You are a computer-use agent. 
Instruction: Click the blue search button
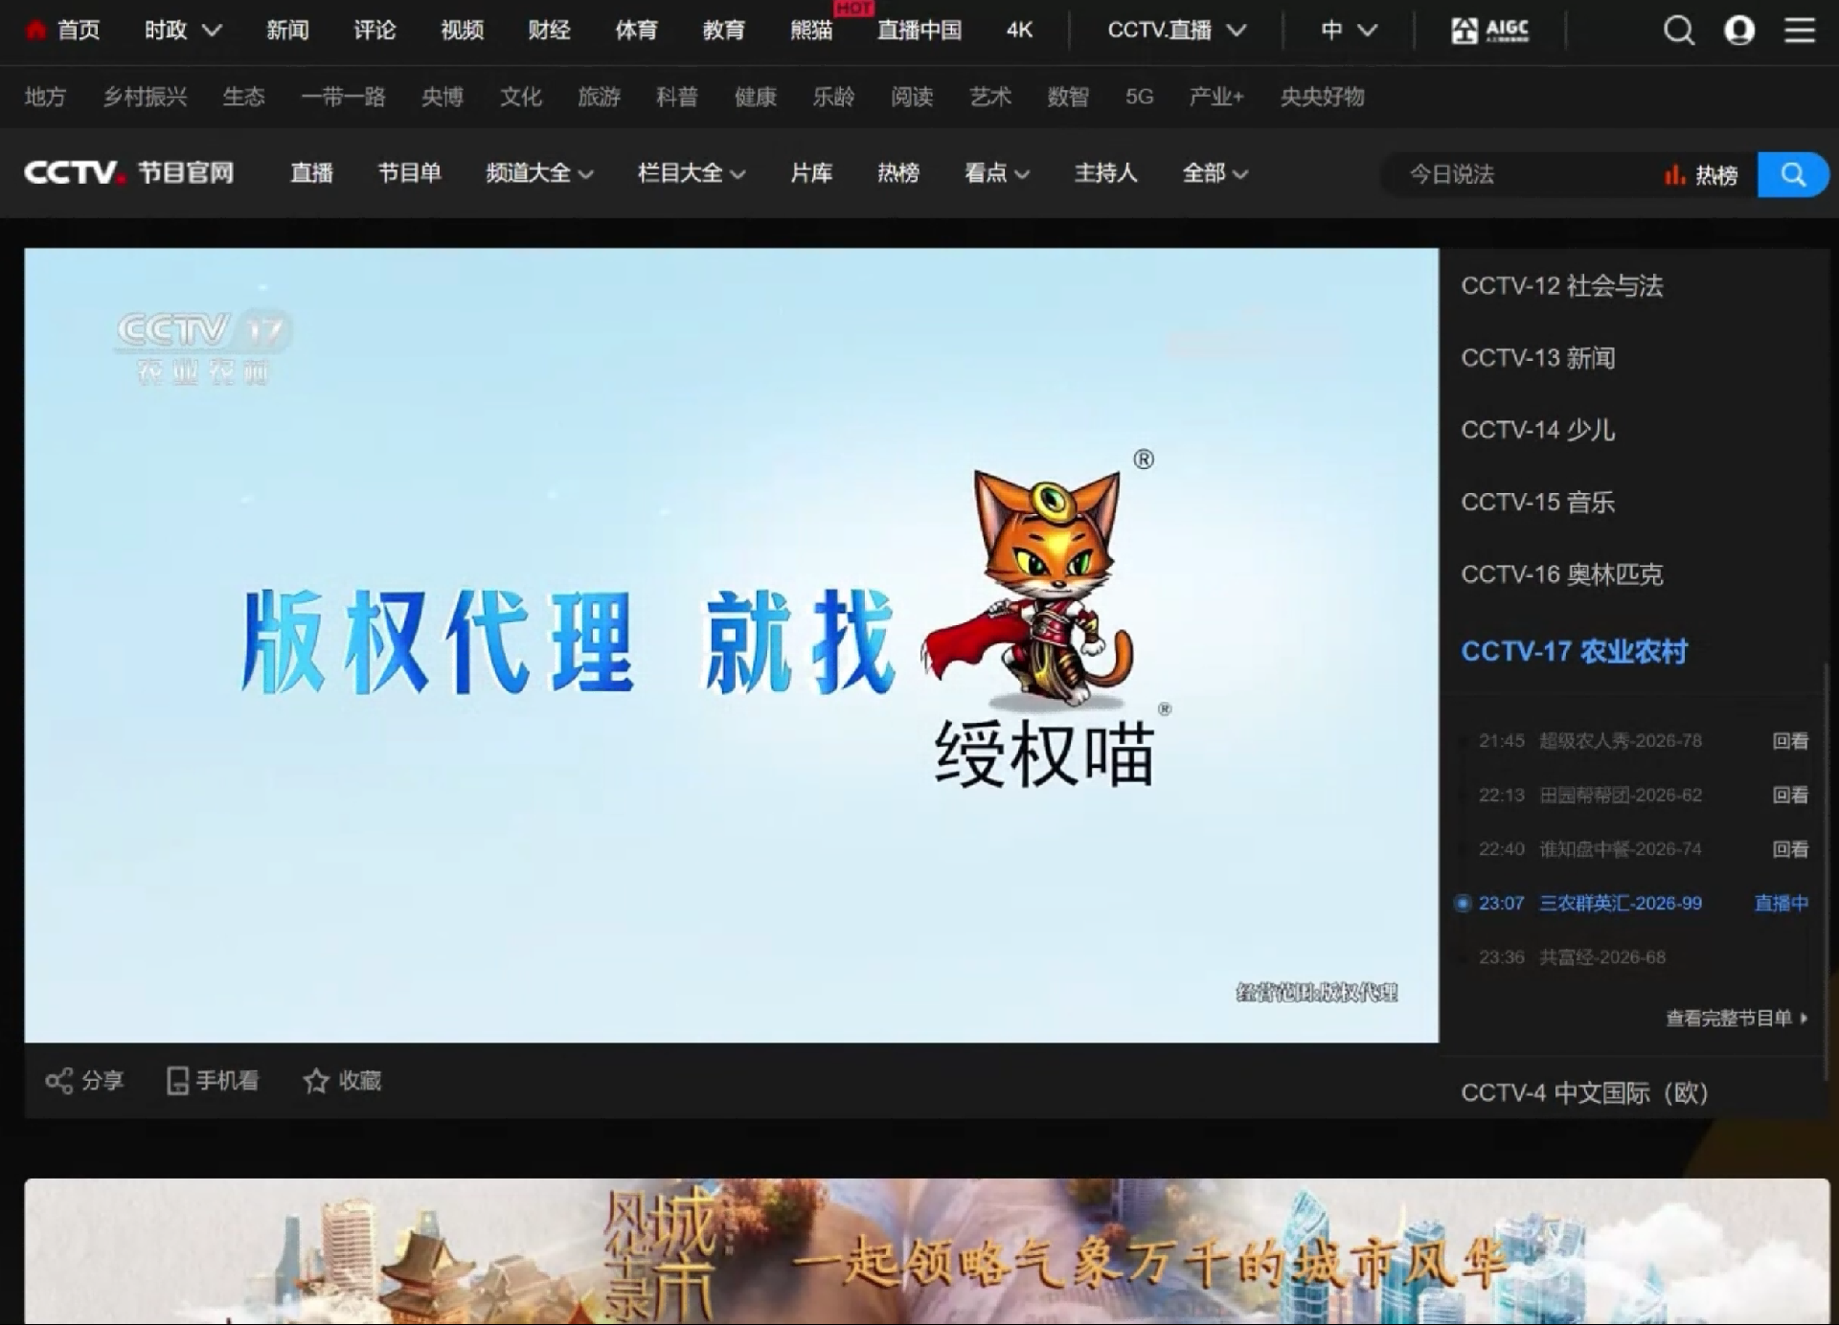[1793, 174]
